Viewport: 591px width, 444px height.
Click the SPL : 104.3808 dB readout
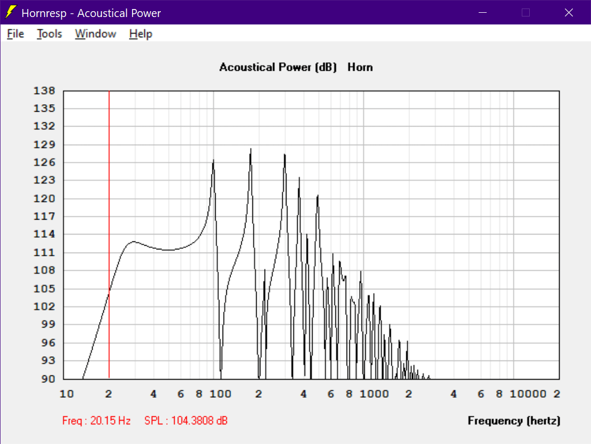186,421
